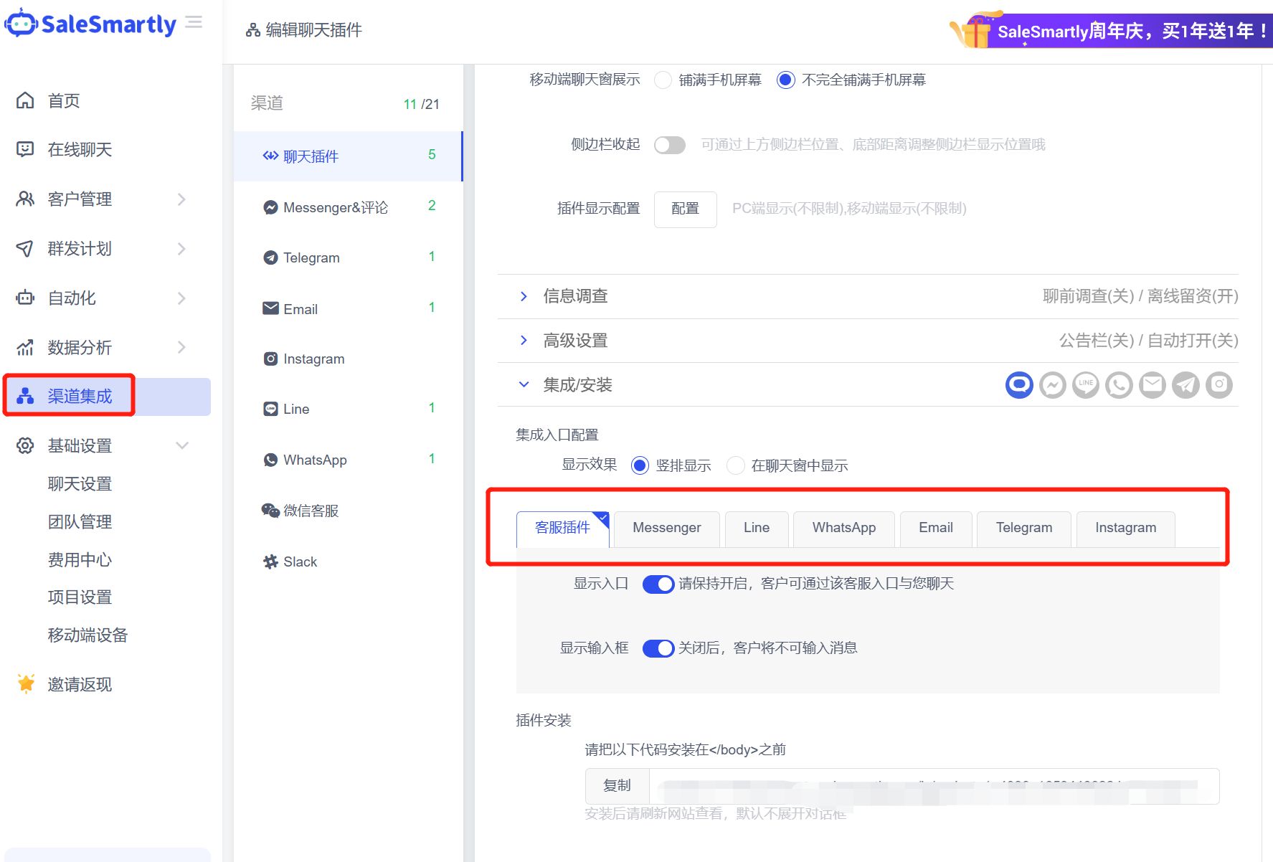Open 项目设置 in sidebar
The height and width of the screenshot is (862, 1273).
pos(80,597)
